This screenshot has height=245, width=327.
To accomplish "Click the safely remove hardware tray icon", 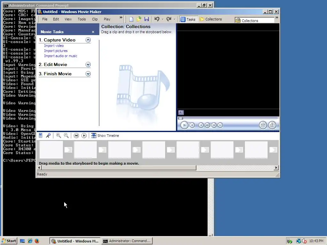I will 289,241.
